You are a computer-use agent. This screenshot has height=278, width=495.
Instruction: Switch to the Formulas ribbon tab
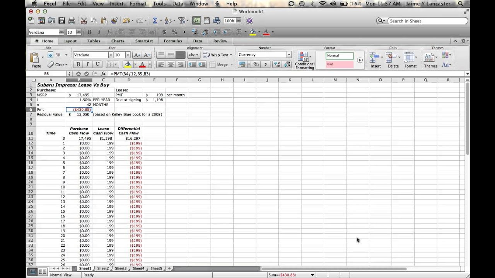tap(173, 41)
